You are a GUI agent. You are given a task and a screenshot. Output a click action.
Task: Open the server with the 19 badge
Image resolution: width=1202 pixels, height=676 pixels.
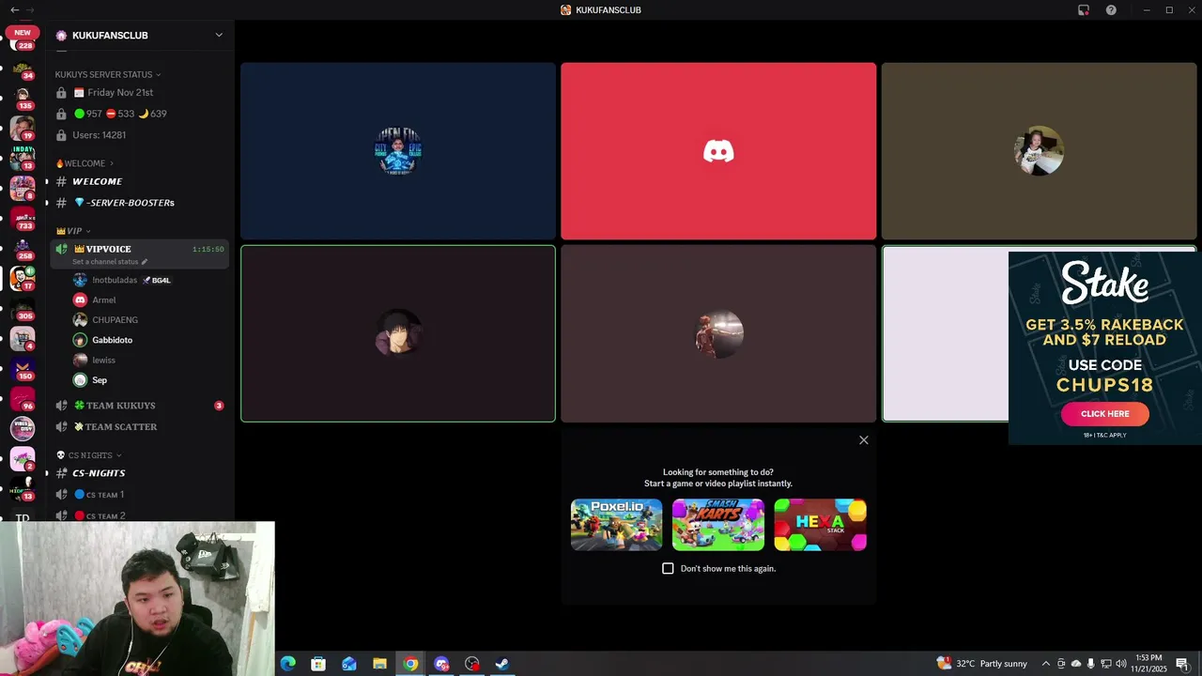[23, 129]
